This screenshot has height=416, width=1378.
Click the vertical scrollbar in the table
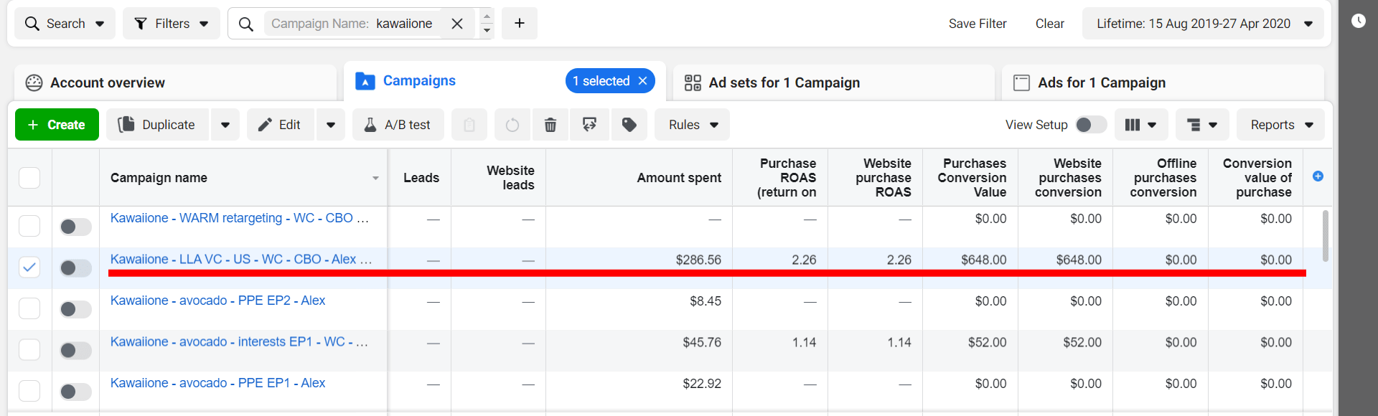click(x=1325, y=237)
